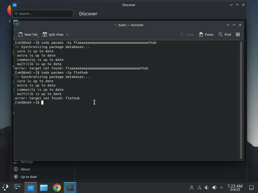258x193 pixels.
Task: Click the Discover app icon in title bar
Action: pyautogui.click(x=15, y=5)
